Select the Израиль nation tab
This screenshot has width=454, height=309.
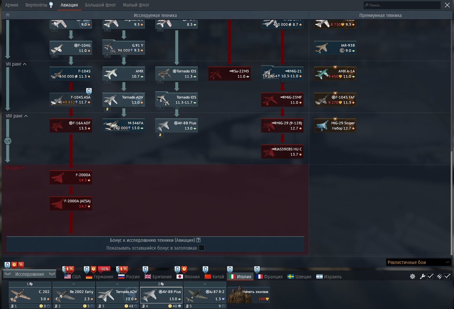point(329,277)
